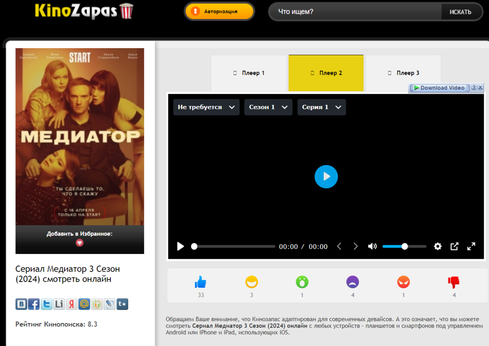The width and height of the screenshot is (489, 346).
Task: Share via the green-orange Odnoklassniki-style icon
Action: coord(97,304)
